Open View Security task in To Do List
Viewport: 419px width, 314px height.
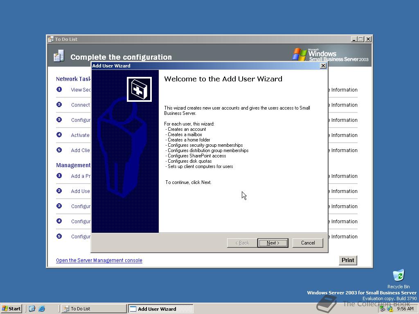[x=81, y=90]
